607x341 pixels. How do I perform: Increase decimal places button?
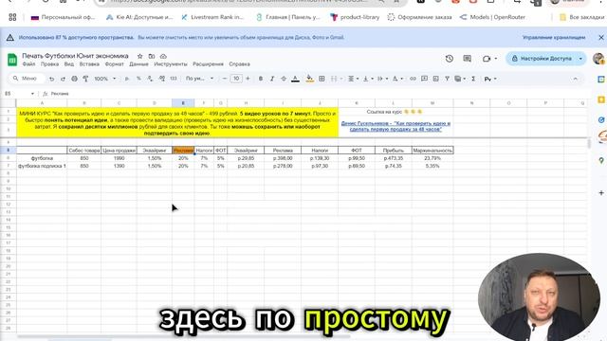click(161, 79)
